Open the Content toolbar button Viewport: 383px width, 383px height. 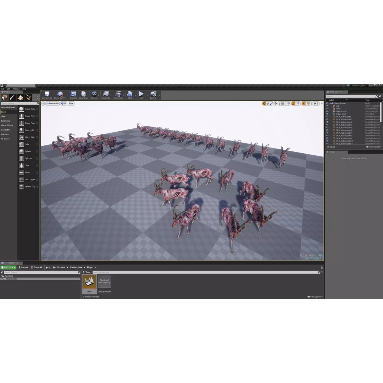click(x=73, y=95)
